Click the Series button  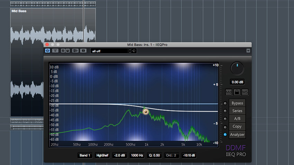coord(237,111)
